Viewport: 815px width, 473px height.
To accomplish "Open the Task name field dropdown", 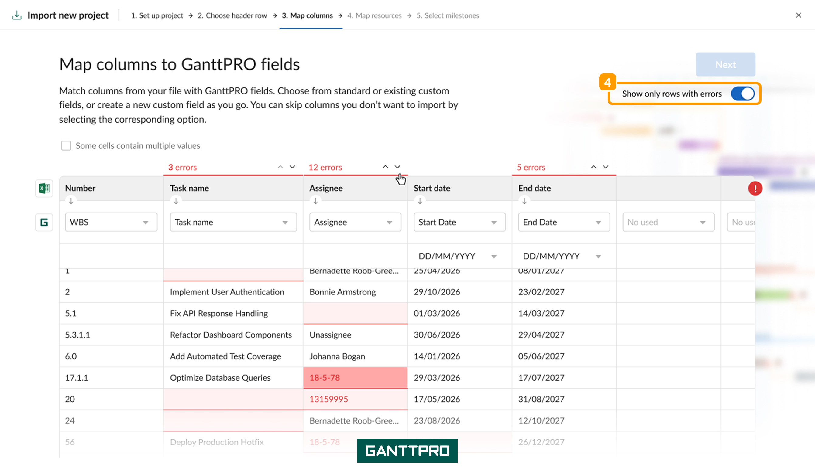I will tap(233, 222).
